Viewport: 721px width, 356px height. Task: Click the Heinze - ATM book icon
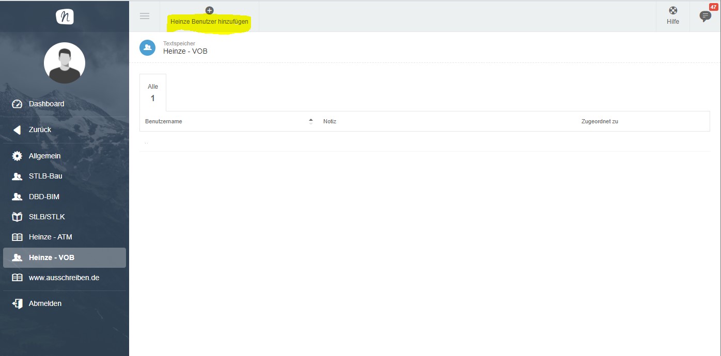pos(17,237)
